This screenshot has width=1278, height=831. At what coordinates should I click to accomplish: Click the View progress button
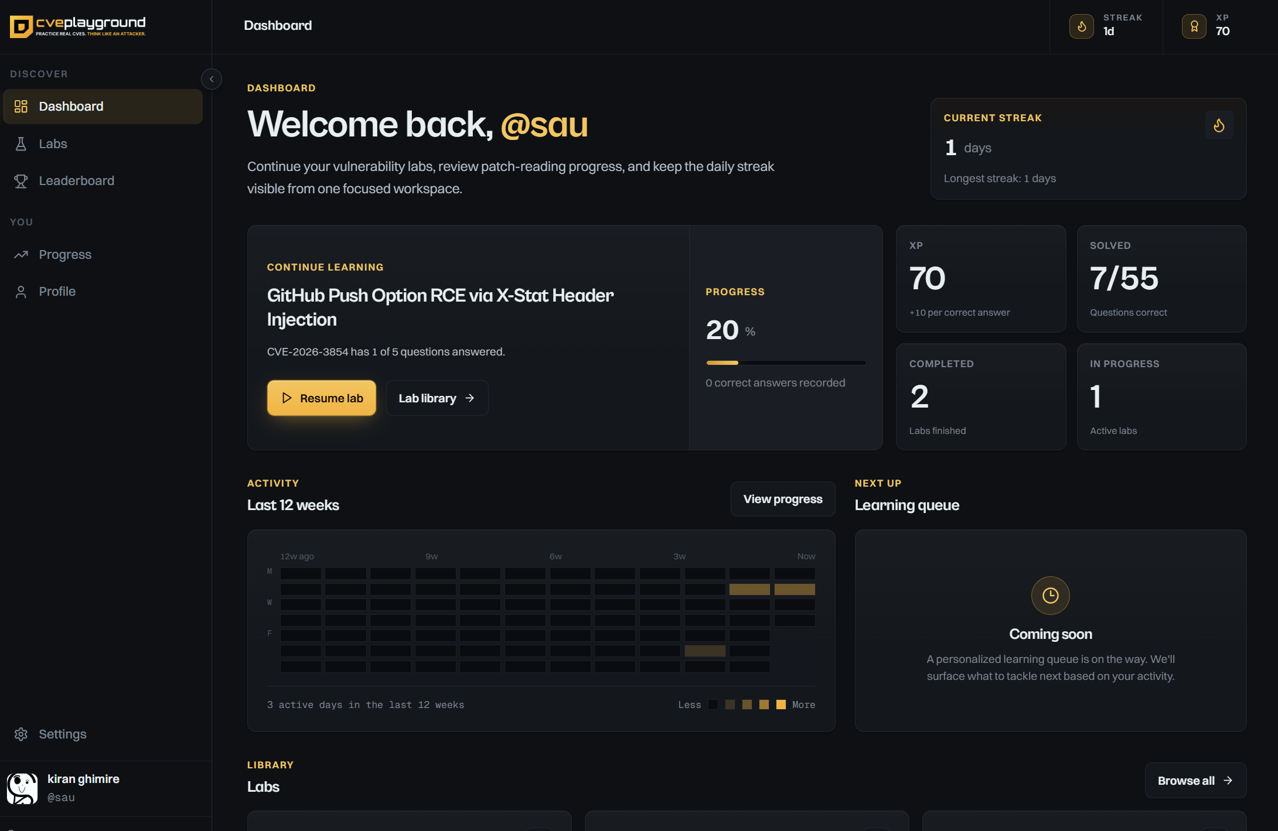point(783,499)
